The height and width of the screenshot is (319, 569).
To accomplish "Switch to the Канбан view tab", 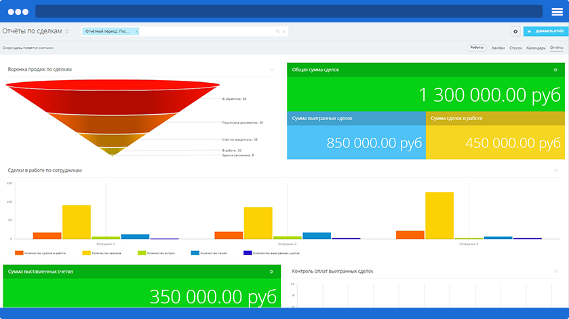I will 498,48.
